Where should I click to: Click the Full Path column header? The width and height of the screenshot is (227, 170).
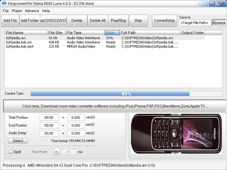[150, 33]
